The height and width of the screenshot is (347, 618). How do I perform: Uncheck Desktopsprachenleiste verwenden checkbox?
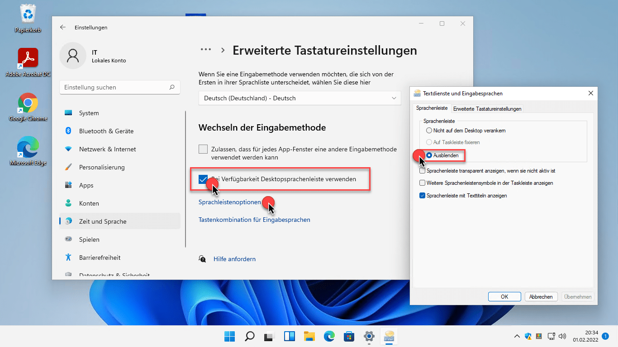pos(203,179)
